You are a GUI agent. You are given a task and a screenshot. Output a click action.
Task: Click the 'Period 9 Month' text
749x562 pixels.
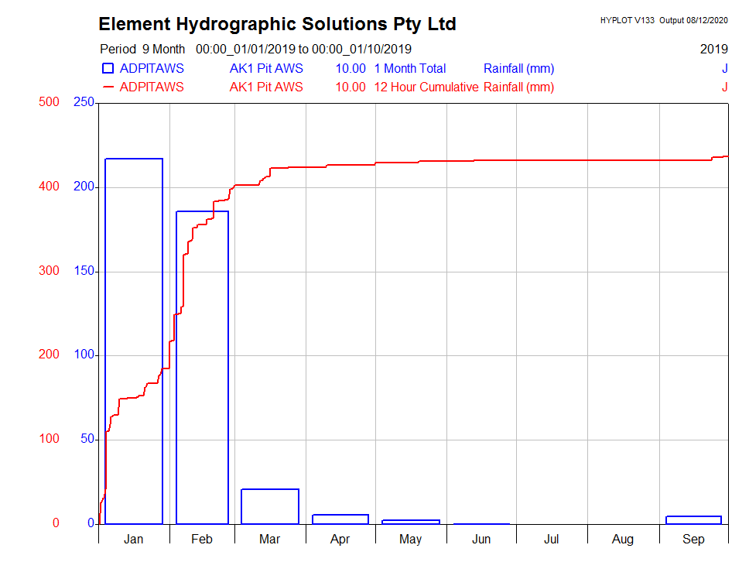142,50
